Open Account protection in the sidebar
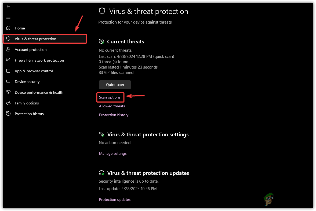316x211 pixels. (x=31, y=50)
